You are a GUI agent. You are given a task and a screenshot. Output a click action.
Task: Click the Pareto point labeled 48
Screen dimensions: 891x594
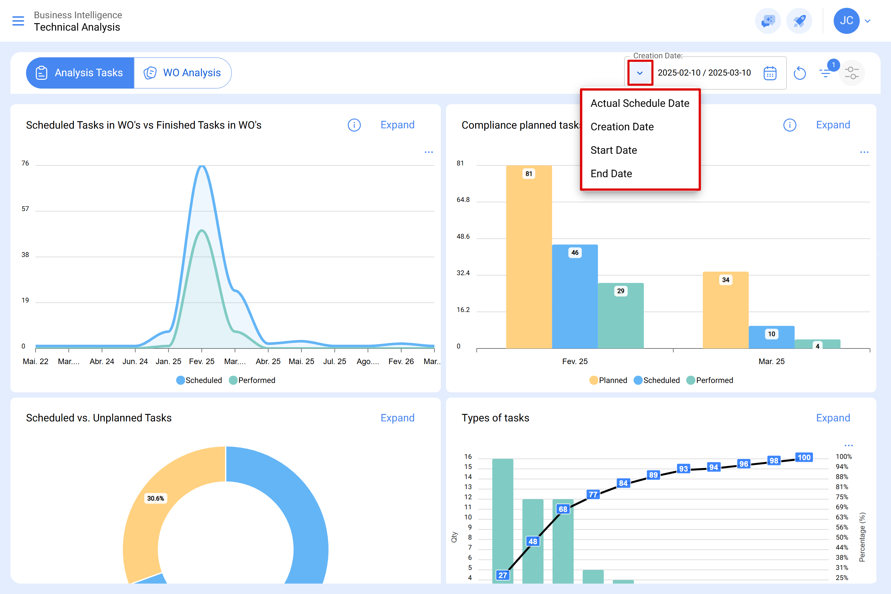533,541
